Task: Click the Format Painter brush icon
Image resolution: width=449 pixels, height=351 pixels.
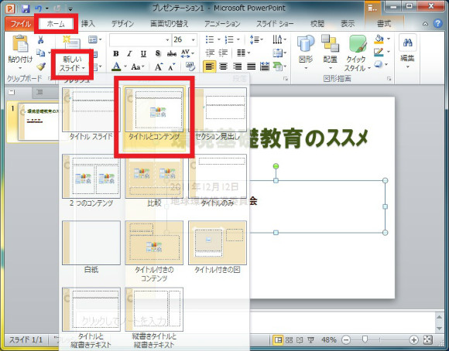Action: (41, 66)
